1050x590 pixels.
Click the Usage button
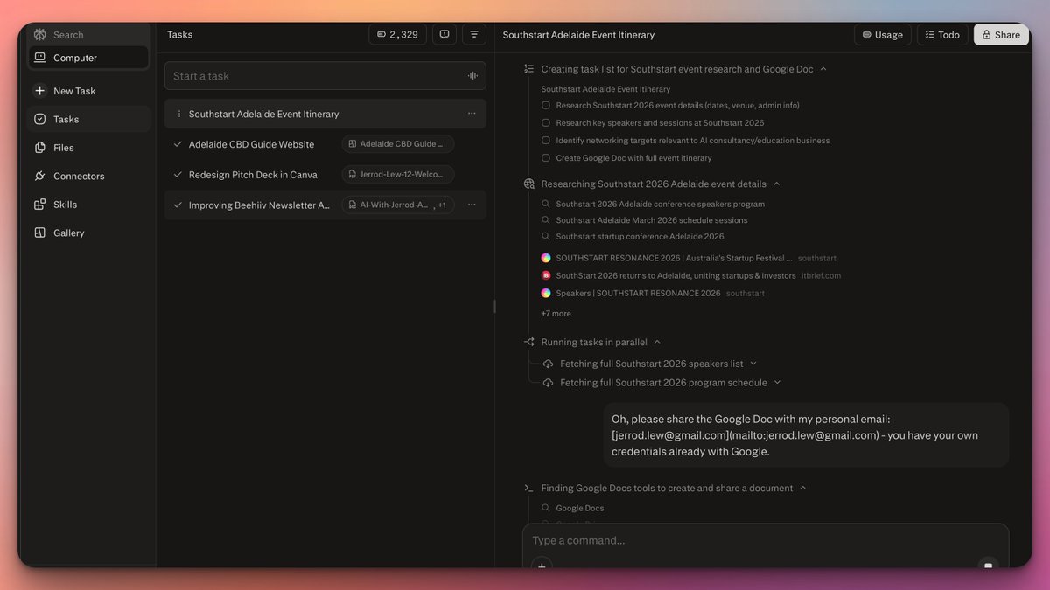[882, 35]
